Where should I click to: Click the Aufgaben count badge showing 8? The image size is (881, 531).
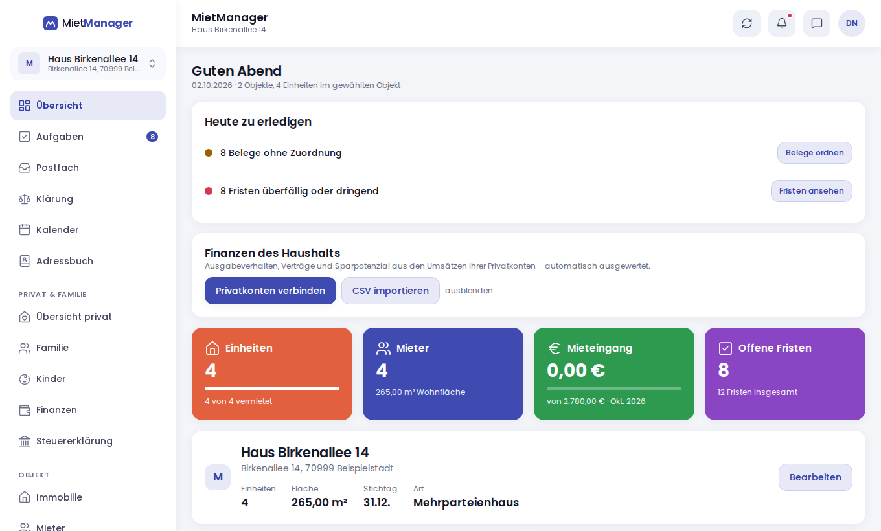152,137
